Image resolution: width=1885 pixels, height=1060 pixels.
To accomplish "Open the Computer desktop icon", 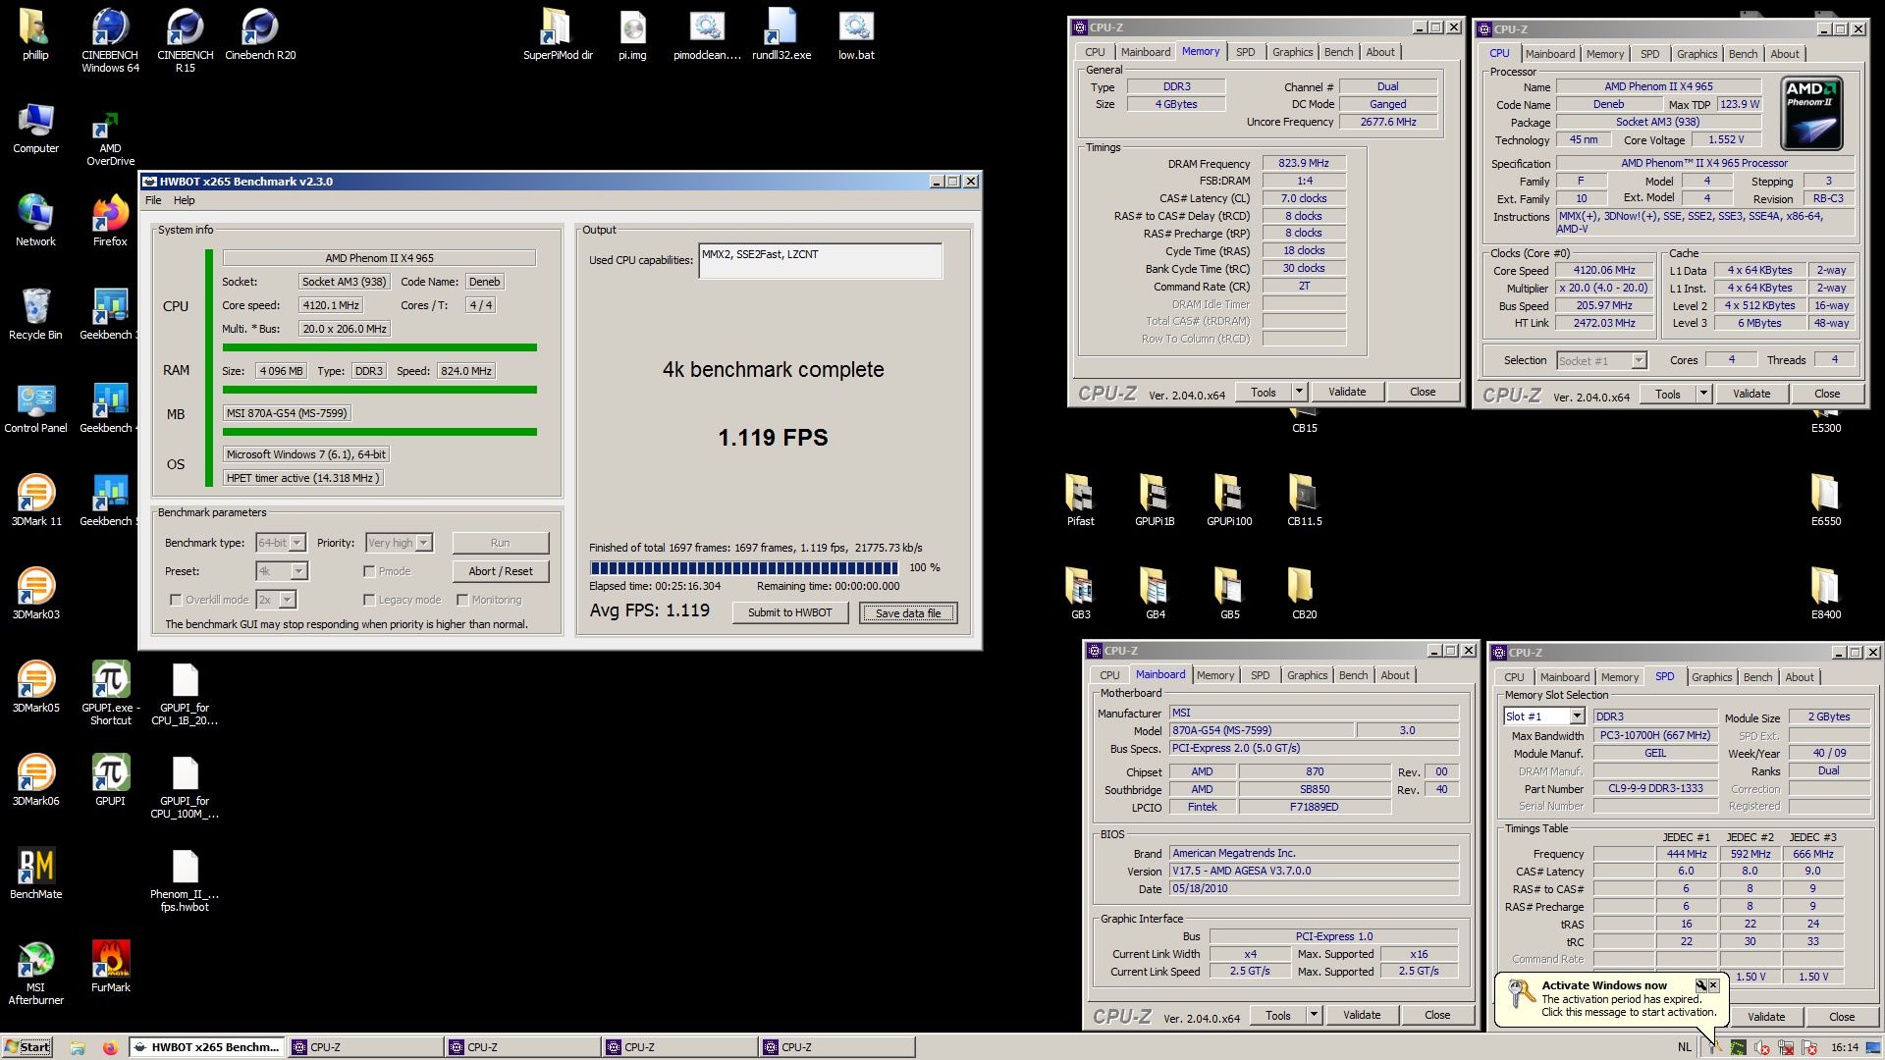I will point(35,127).
